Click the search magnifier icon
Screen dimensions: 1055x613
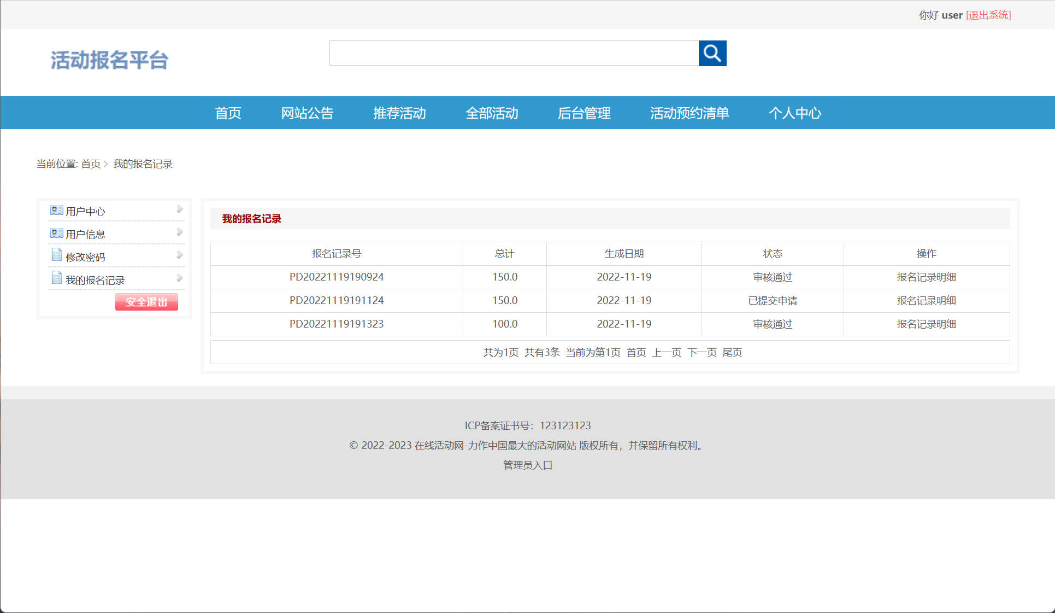coord(712,53)
